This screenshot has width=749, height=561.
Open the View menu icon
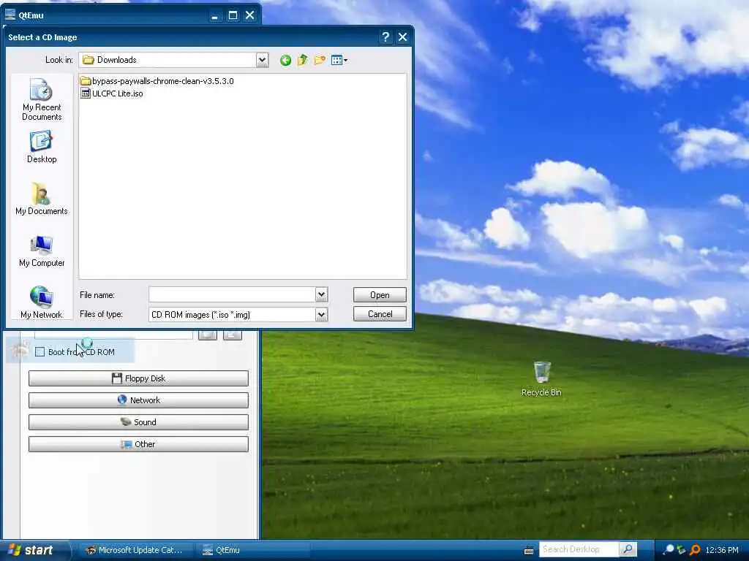tap(339, 60)
